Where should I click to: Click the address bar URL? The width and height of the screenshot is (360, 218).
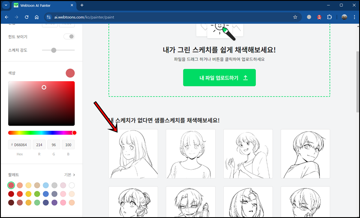[x=84, y=17]
